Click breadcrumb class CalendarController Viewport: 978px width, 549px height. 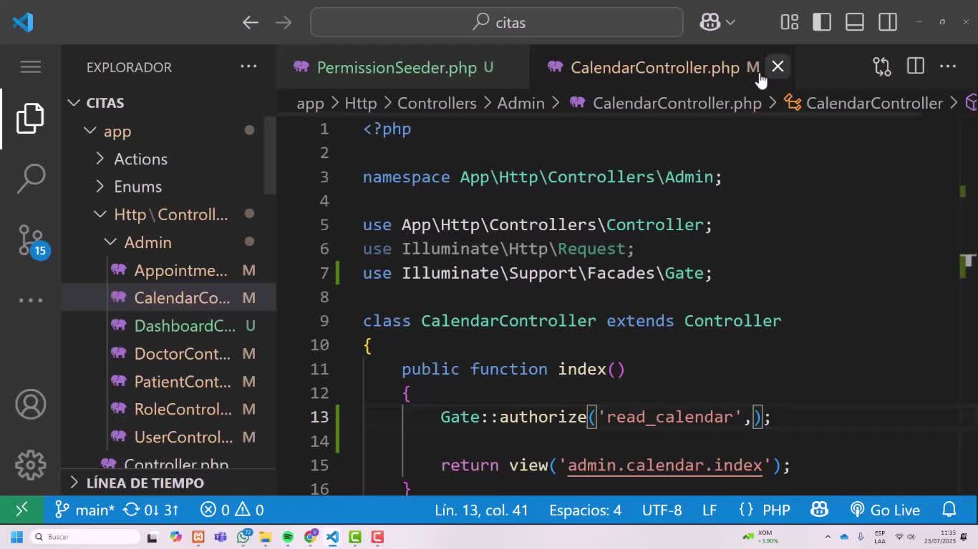[874, 103]
